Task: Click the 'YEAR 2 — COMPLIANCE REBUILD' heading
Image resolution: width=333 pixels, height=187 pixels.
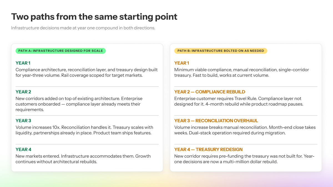Action: click(210, 92)
